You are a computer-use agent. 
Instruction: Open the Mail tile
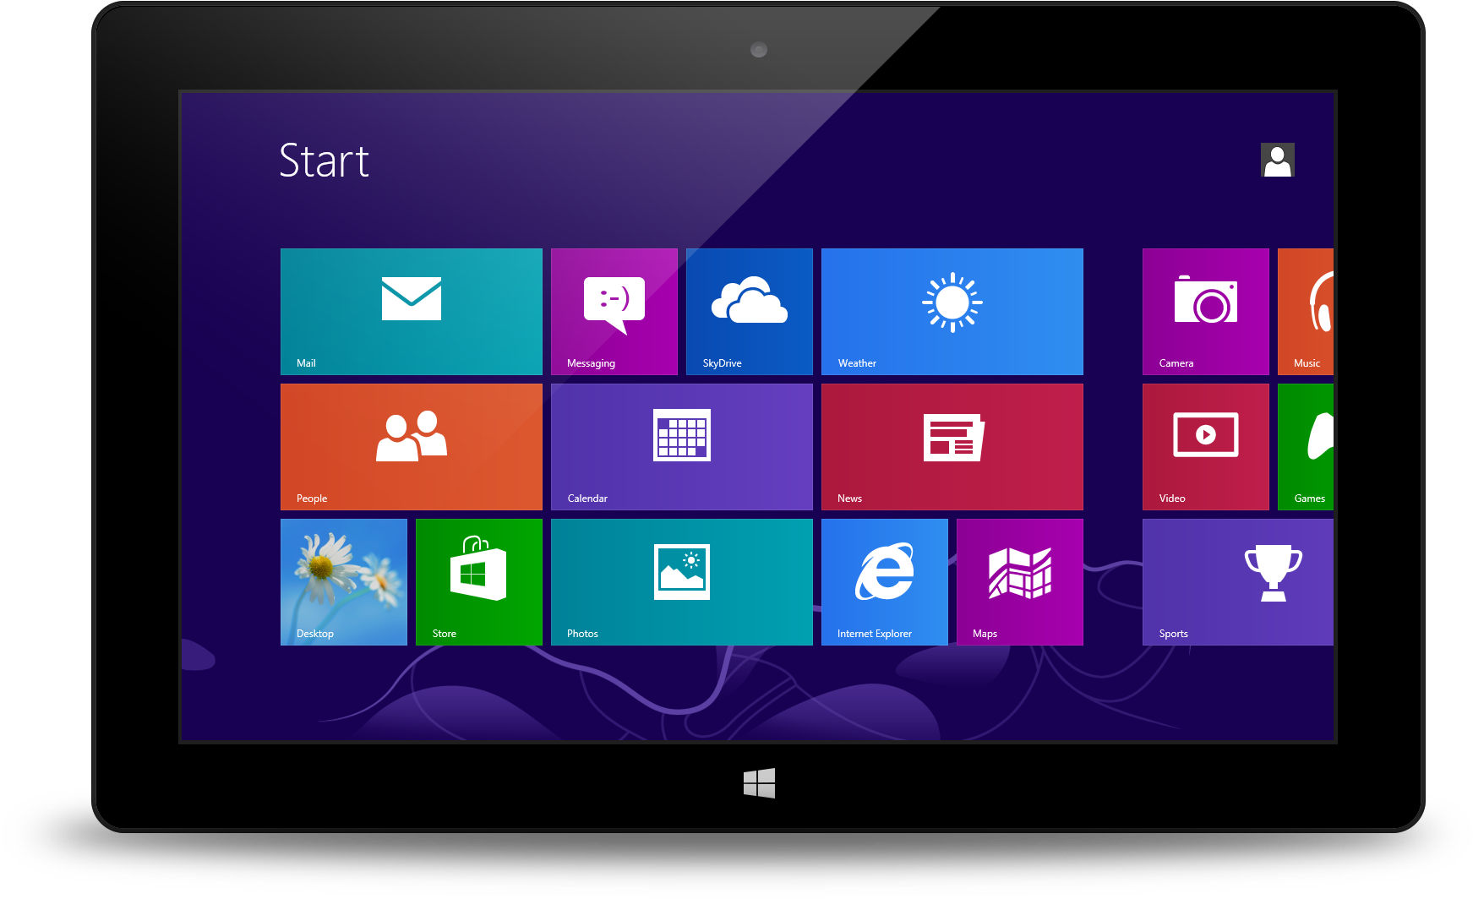coord(411,311)
